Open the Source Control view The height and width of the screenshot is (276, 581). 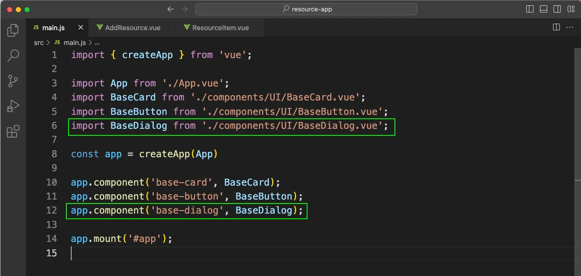tap(13, 81)
